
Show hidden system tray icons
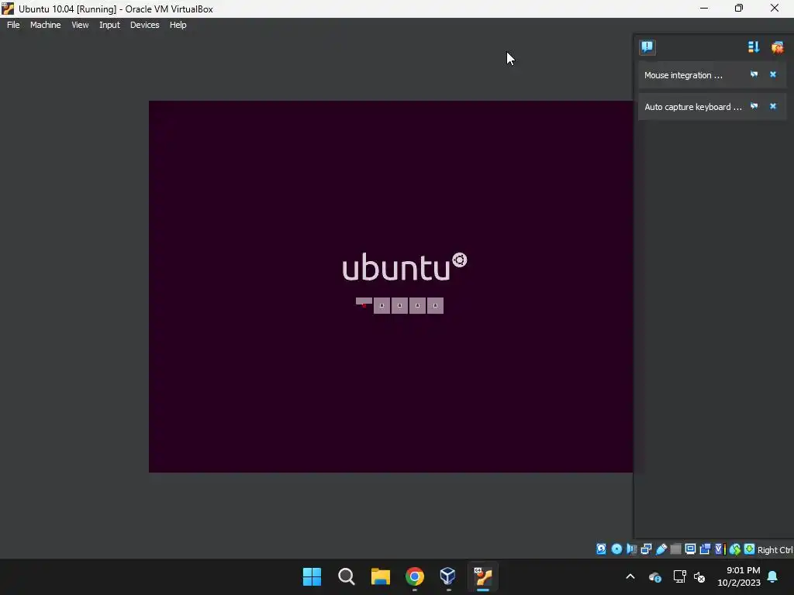(x=630, y=576)
